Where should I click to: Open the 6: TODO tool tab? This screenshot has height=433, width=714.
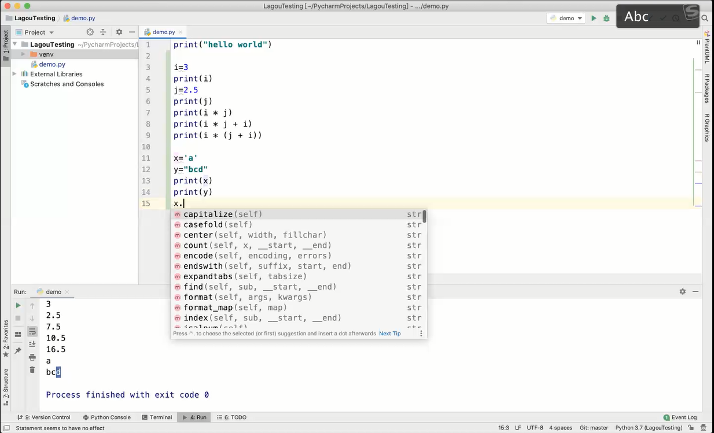click(x=231, y=417)
